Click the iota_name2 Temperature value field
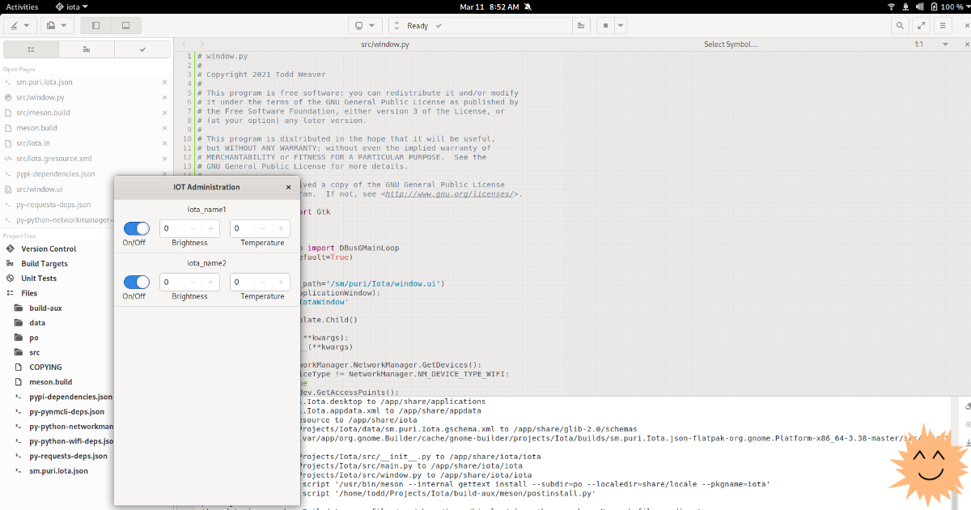 [x=242, y=283]
